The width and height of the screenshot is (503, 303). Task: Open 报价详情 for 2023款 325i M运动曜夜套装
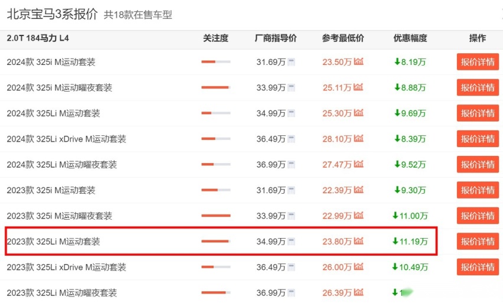478,216
